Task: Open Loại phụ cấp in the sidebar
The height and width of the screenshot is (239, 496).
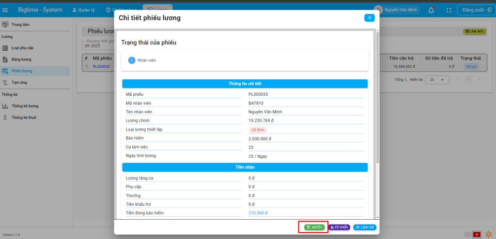Action: 22,48
